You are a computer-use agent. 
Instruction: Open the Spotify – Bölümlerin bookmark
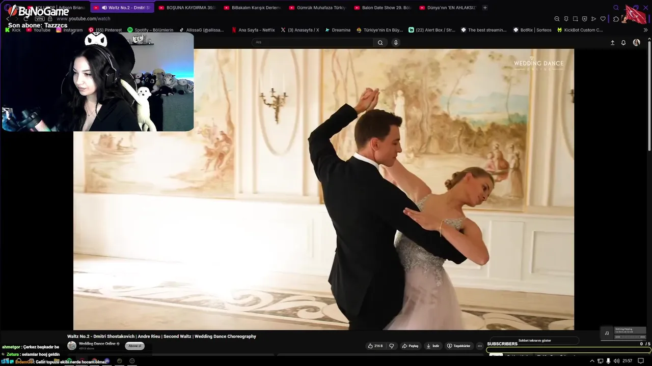[x=150, y=30]
